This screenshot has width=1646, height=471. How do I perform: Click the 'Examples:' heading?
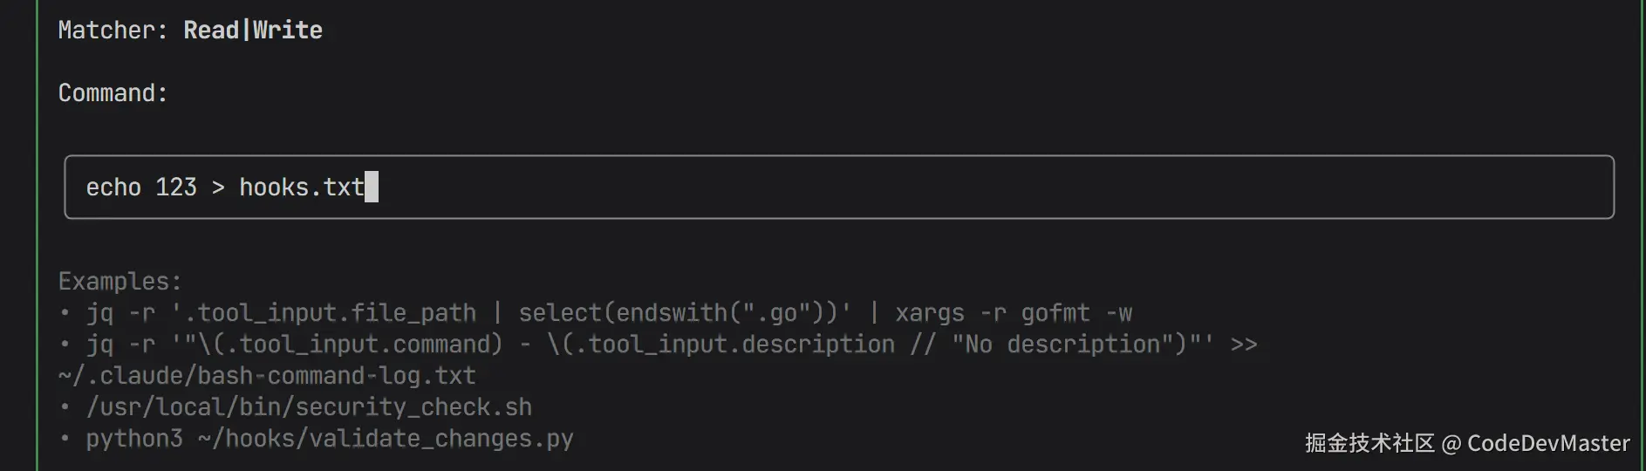(x=120, y=282)
